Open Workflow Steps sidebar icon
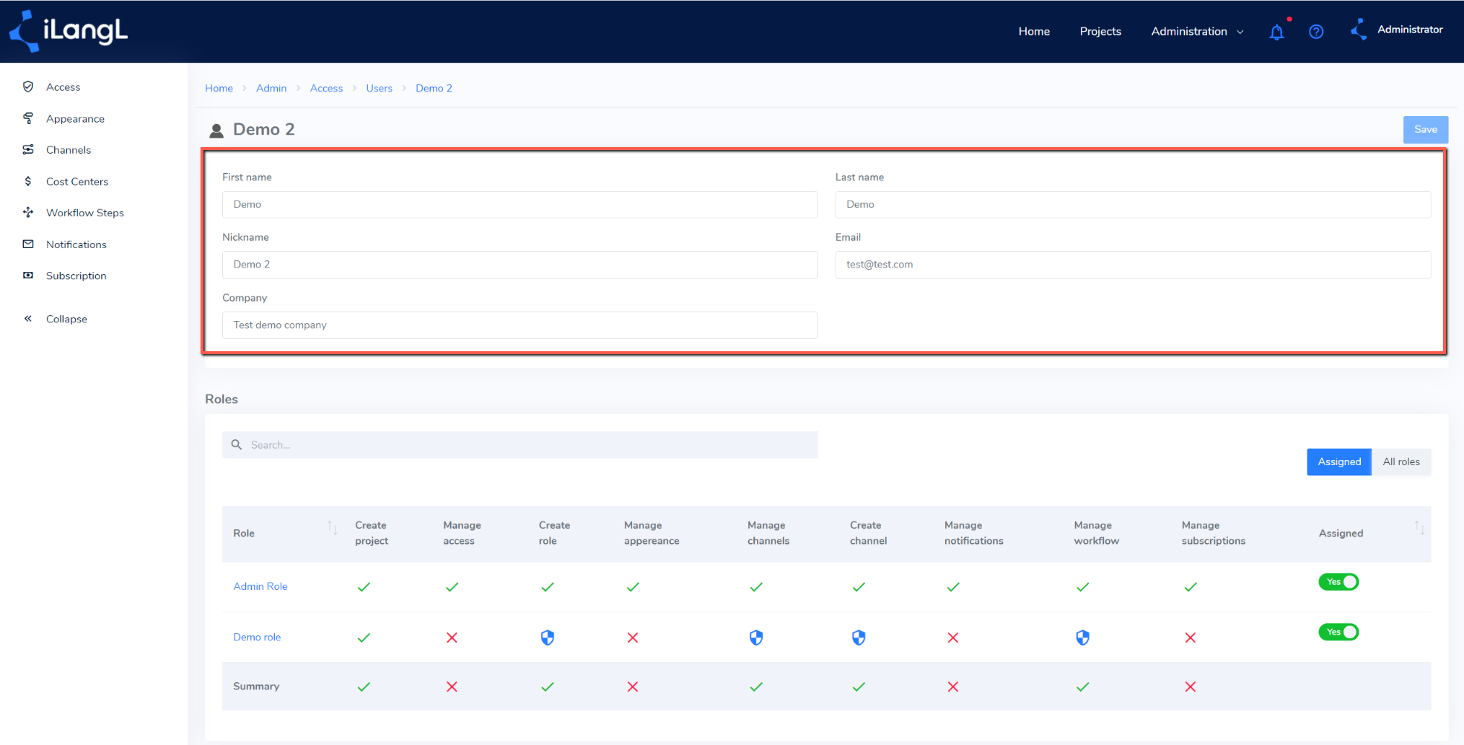Image resolution: width=1464 pixels, height=745 pixels. (x=28, y=212)
